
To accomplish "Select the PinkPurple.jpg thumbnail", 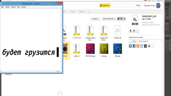I will coord(90,49).
